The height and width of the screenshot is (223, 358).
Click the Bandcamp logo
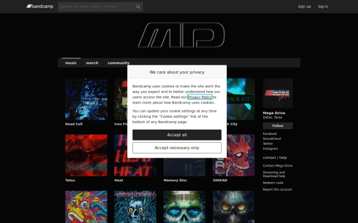click(x=40, y=7)
